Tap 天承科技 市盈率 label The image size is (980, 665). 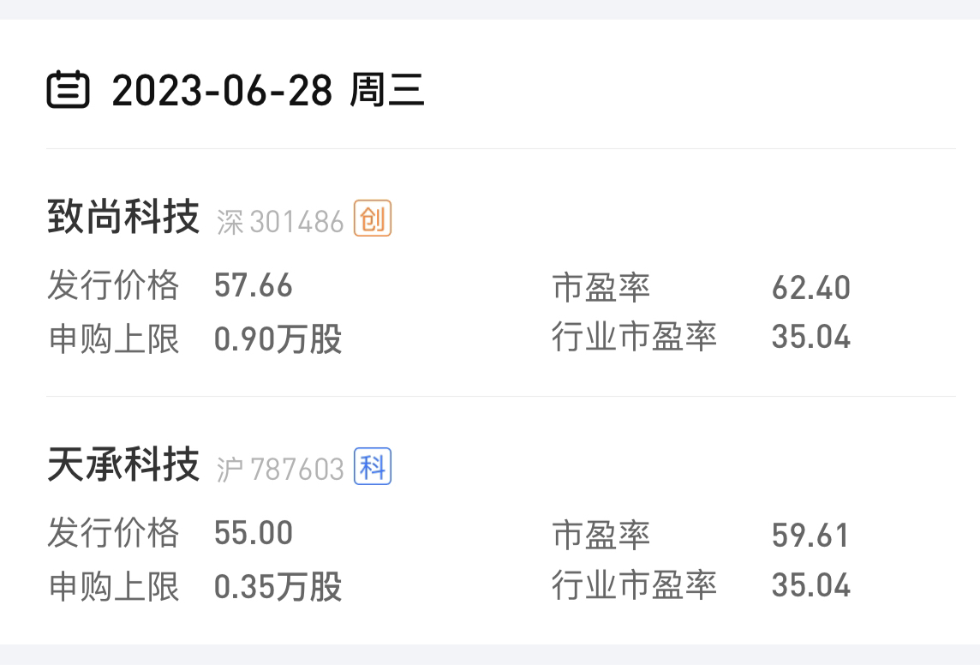[601, 536]
